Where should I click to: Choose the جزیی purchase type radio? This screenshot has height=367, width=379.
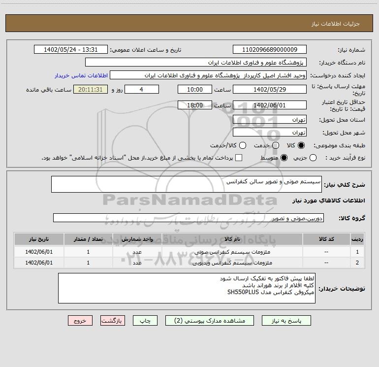point(313,158)
